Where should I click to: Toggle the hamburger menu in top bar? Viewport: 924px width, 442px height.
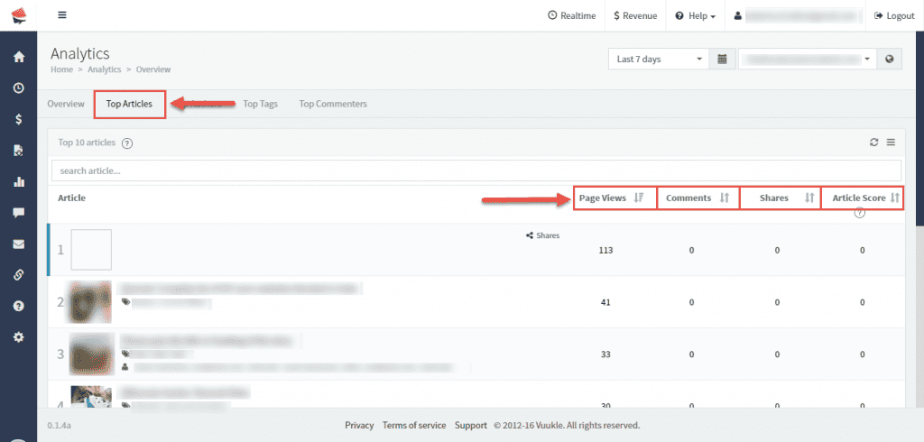tap(61, 15)
